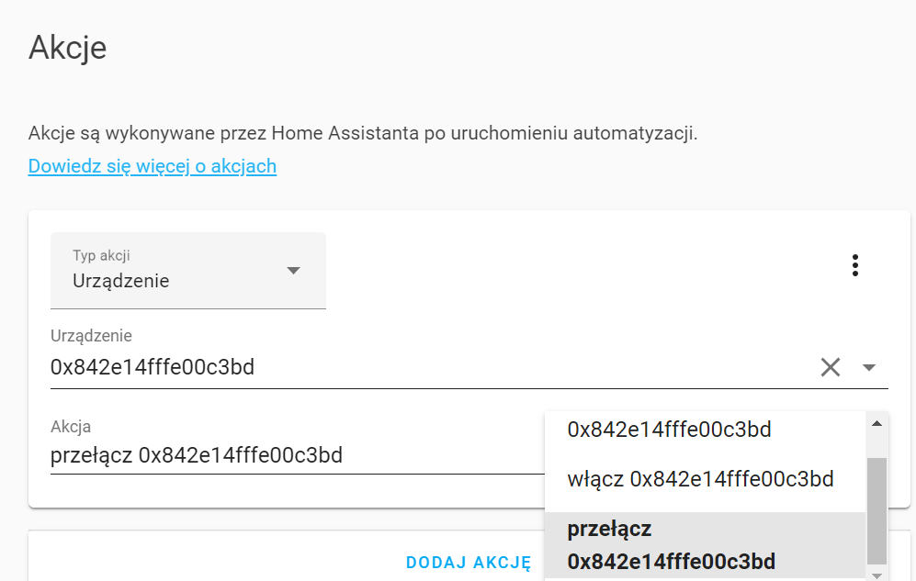Open the "Dowiedz się więcej o akcjach" link
This screenshot has height=581, width=916.
pos(153,166)
